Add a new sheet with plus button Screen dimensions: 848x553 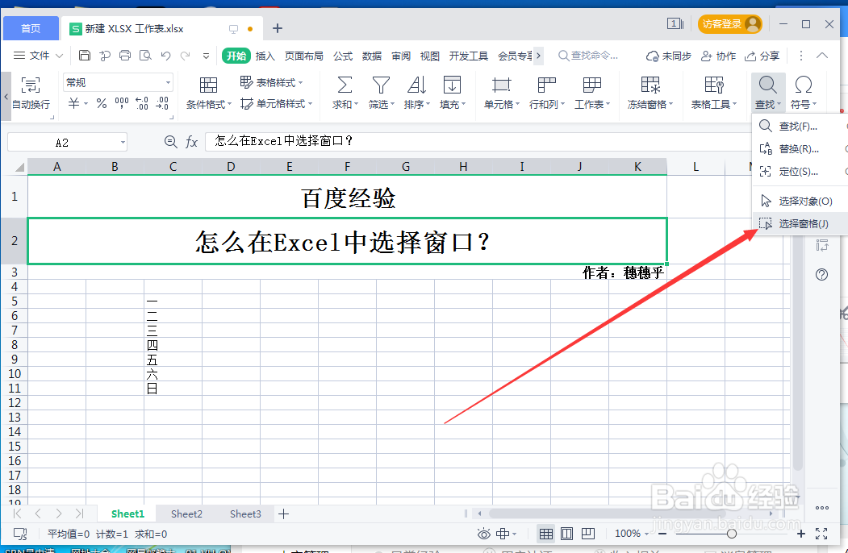(283, 513)
